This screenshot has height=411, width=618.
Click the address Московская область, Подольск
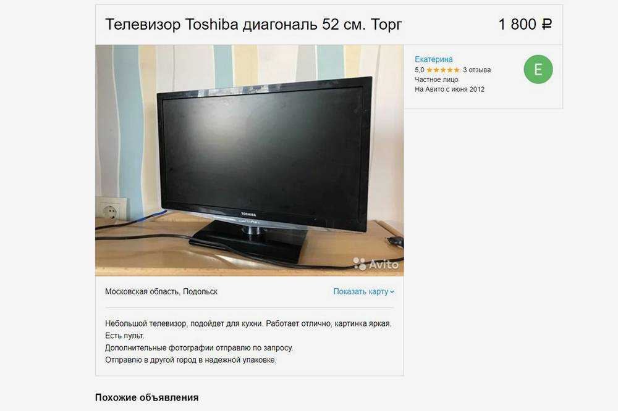point(161,292)
